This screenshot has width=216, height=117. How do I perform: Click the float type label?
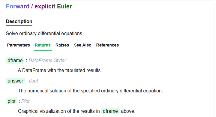click(34, 81)
